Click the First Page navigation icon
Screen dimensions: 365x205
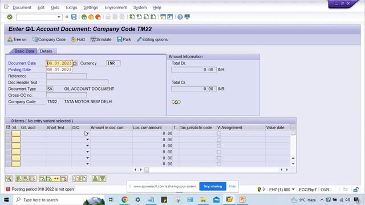point(132,17)
